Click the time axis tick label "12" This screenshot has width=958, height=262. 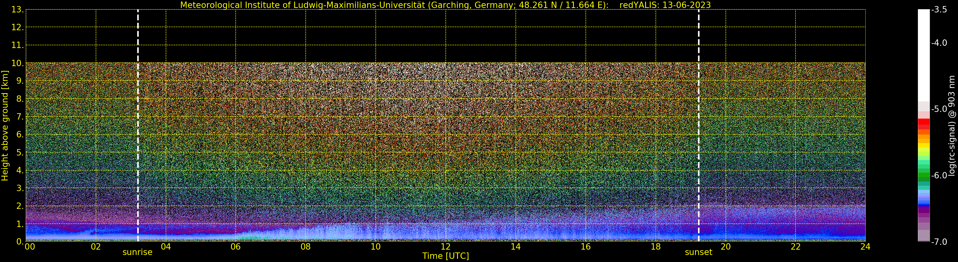click(446, 247)
